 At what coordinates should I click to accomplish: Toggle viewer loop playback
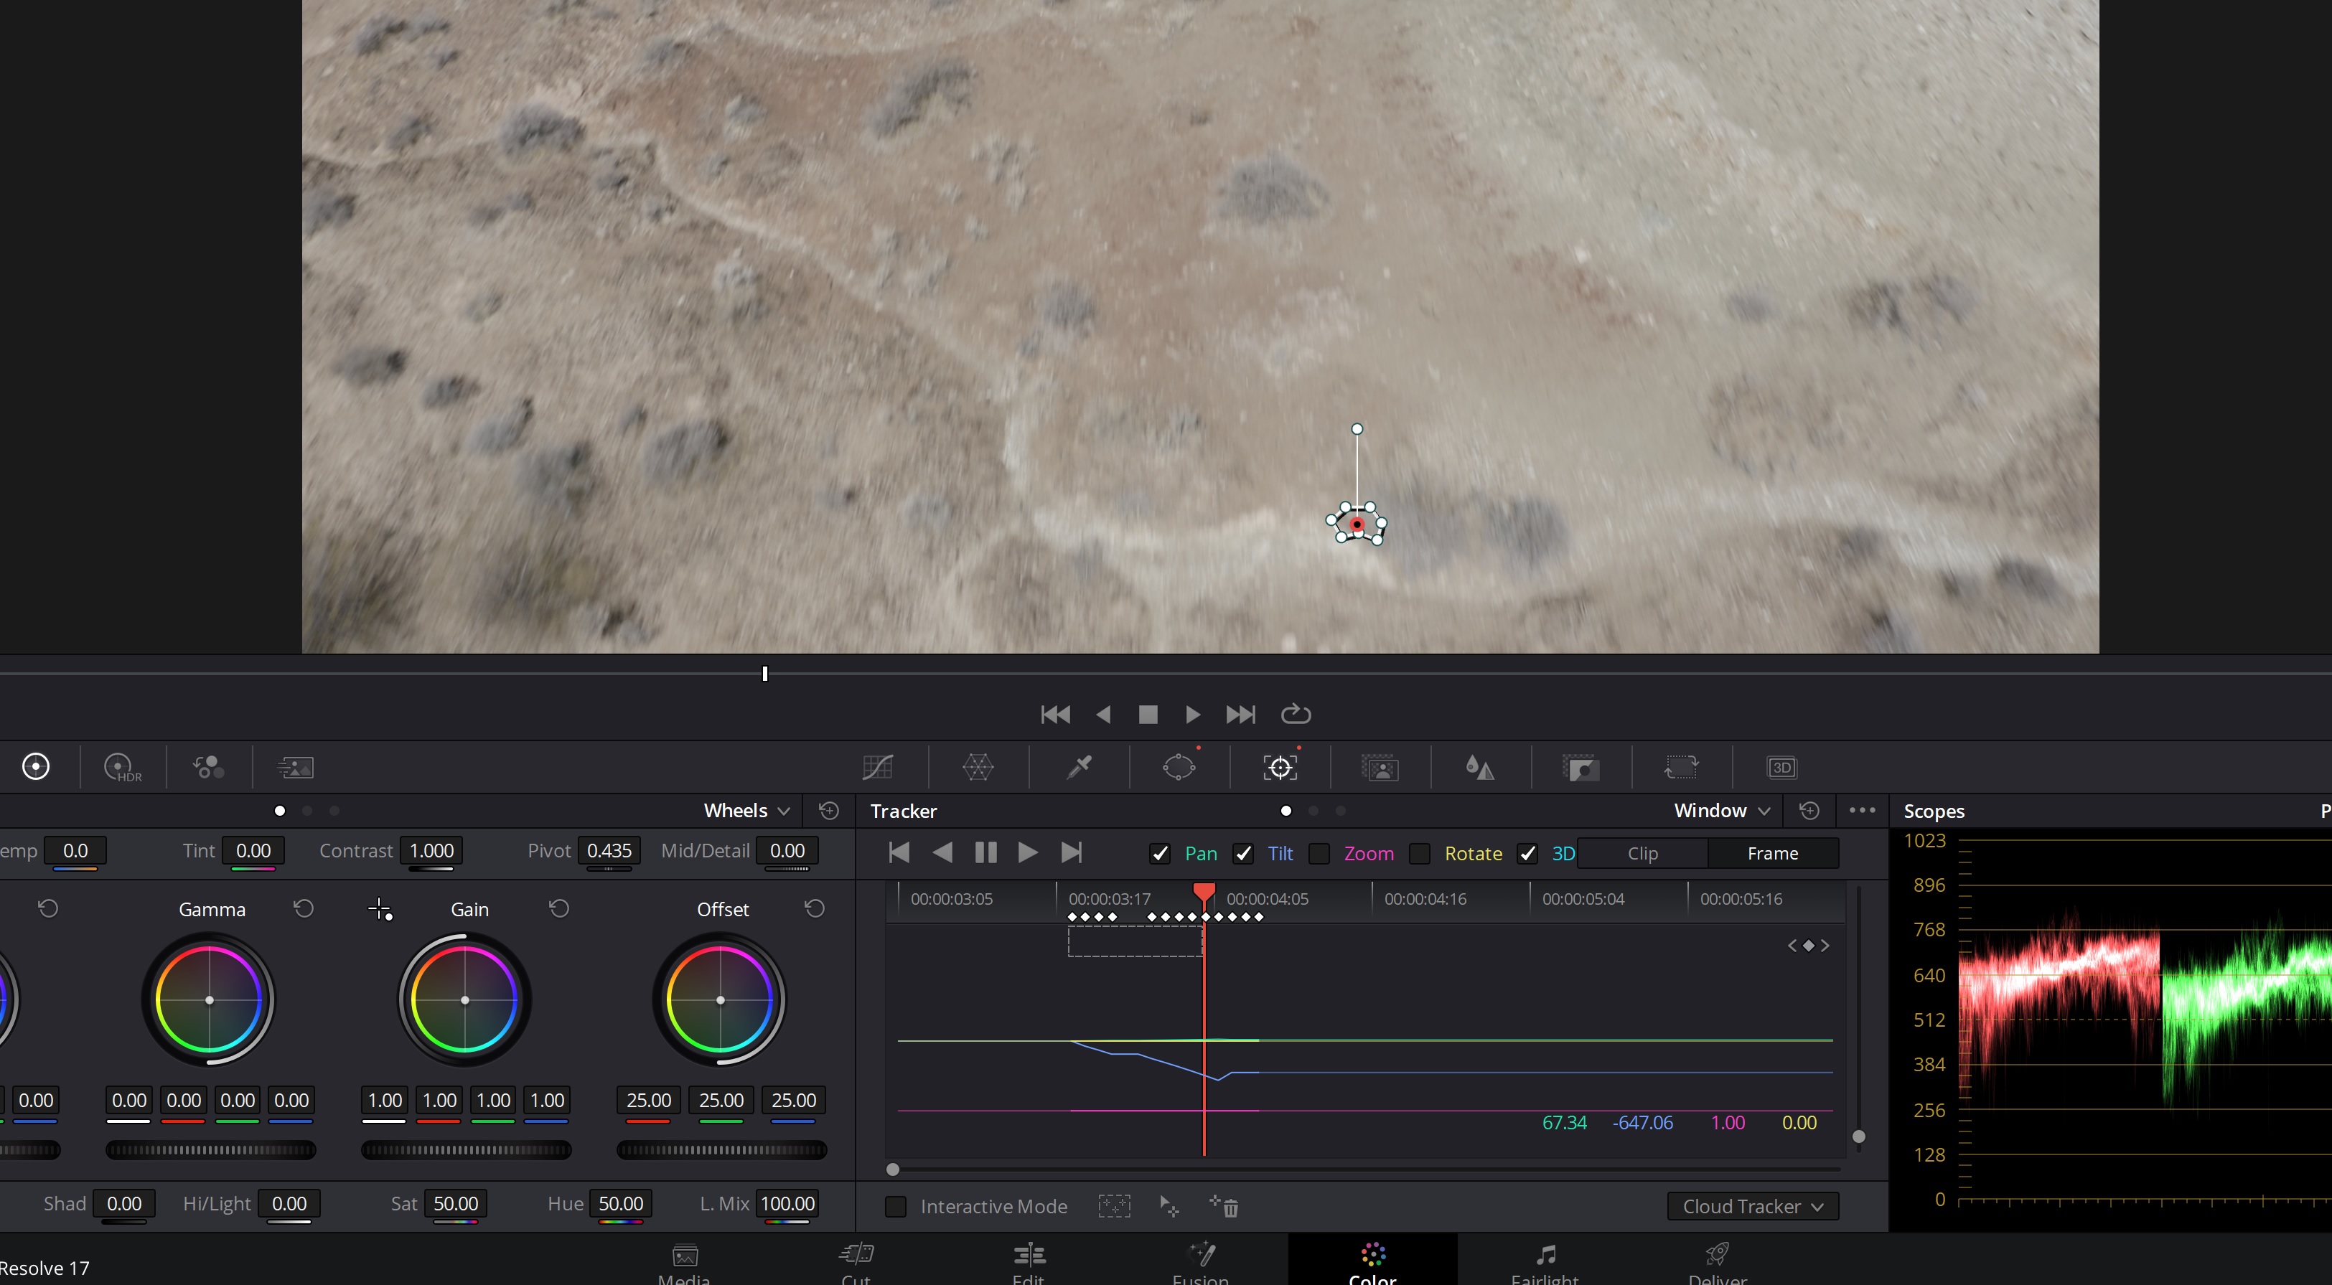[1296, 714]
